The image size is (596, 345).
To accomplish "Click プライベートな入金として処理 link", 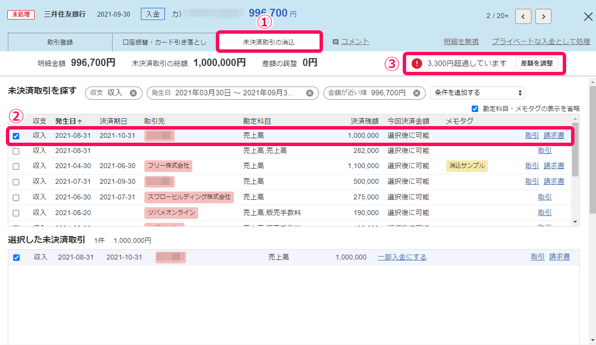I will (x=541, y=42).
